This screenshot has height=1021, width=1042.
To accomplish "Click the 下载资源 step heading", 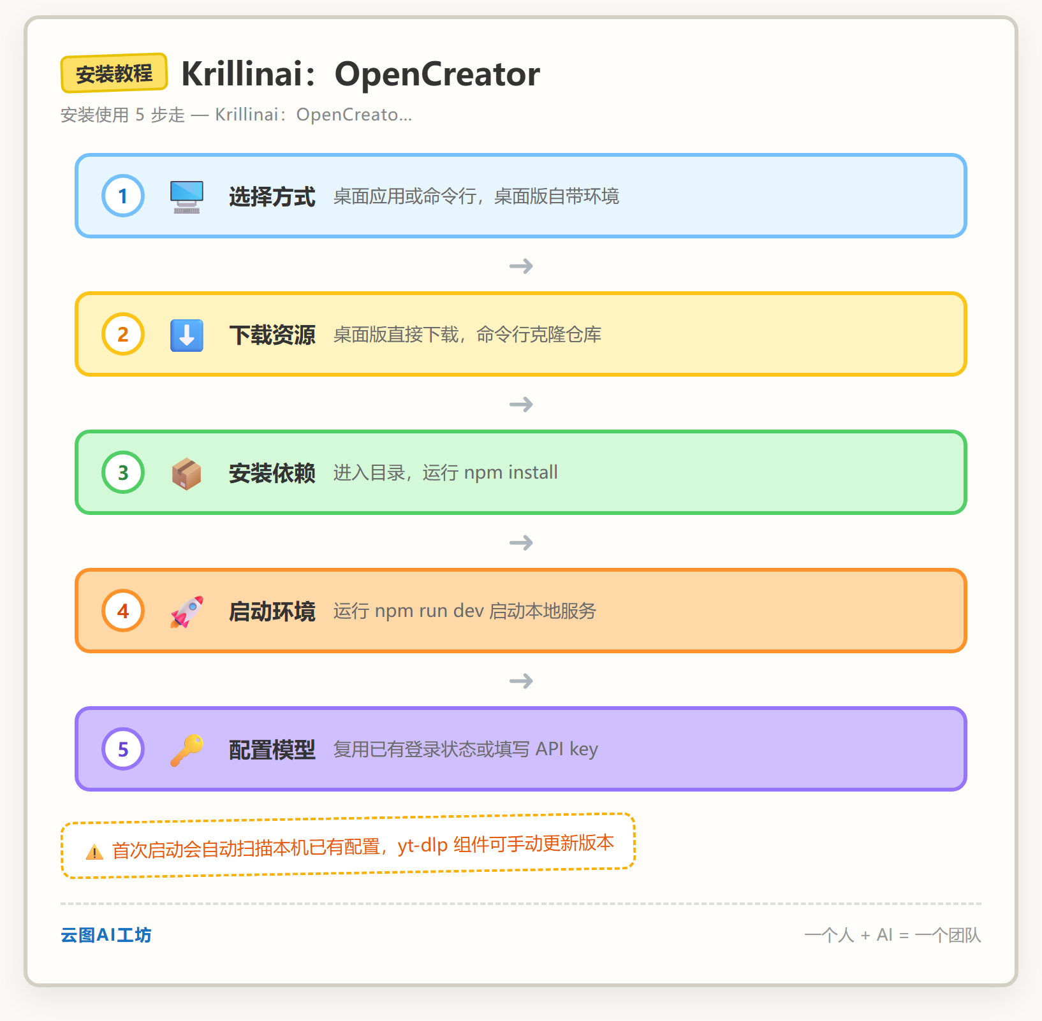I will [272, 335].
